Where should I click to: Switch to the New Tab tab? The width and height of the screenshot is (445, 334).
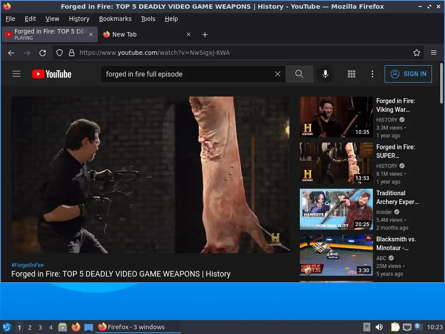coord(146,34)
